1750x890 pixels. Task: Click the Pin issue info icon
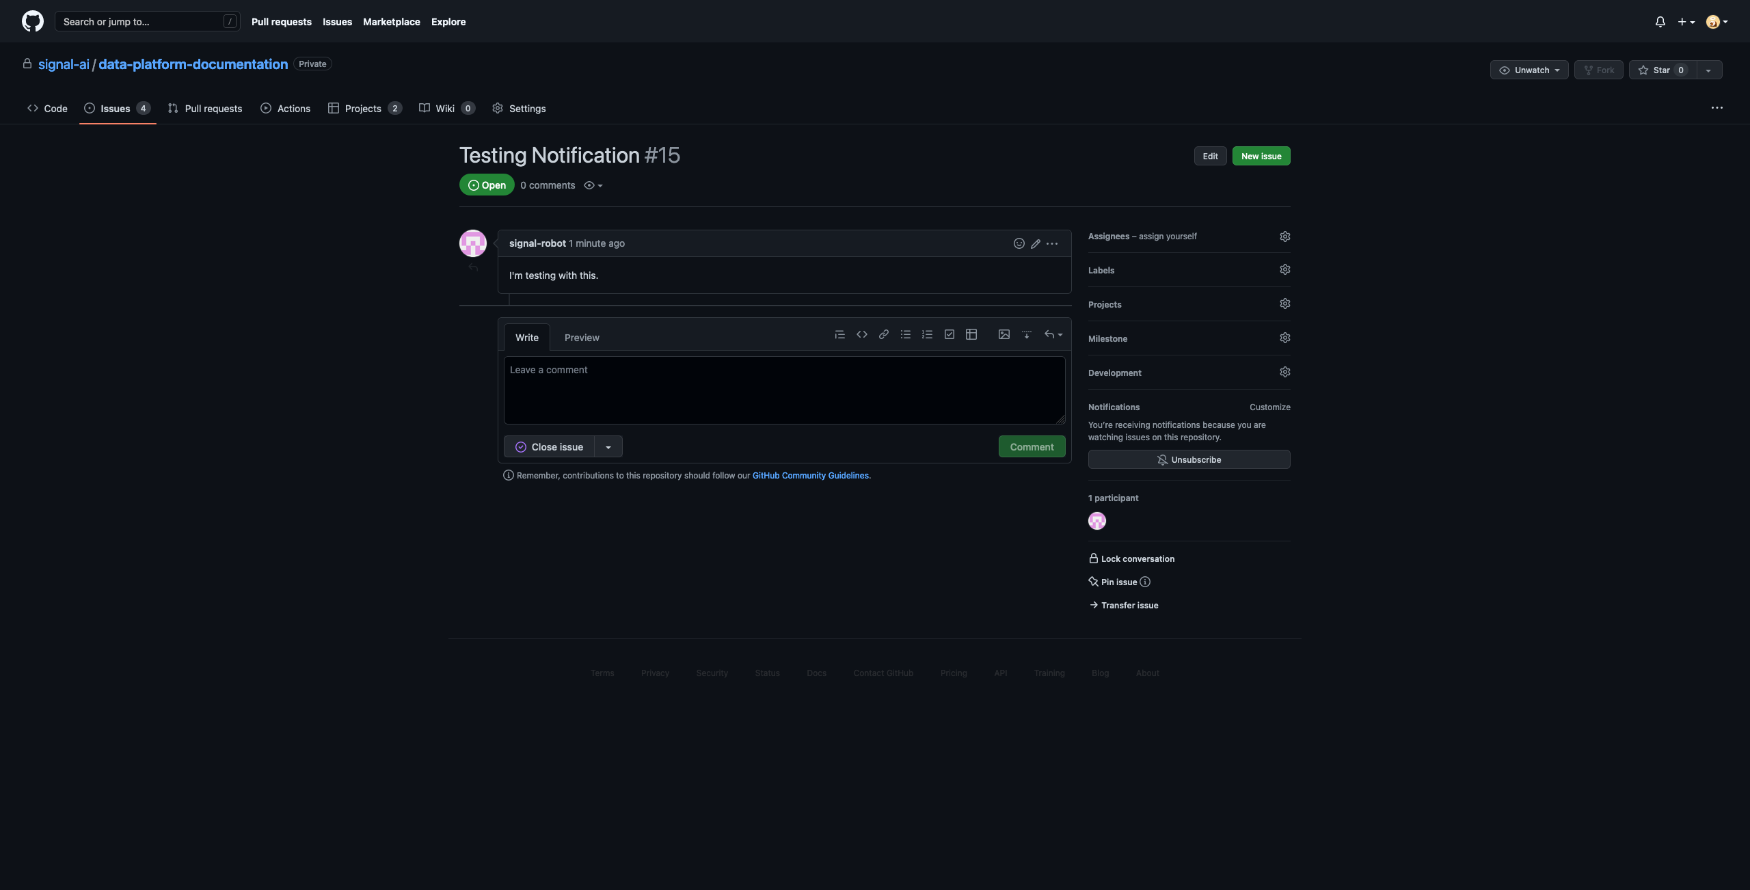point(1145,582)
